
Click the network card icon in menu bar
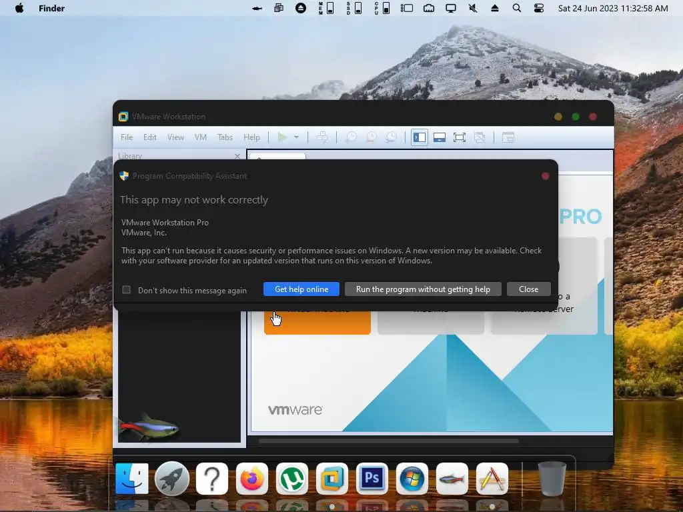[429, 8]
